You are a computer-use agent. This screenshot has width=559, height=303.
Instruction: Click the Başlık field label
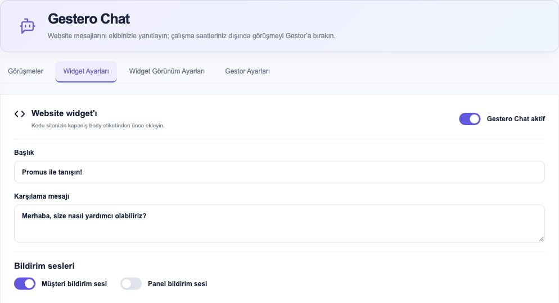tap(24, 153)
